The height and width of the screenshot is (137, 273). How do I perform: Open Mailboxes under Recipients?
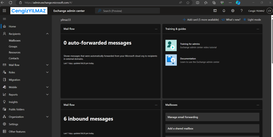pos(15,41)
